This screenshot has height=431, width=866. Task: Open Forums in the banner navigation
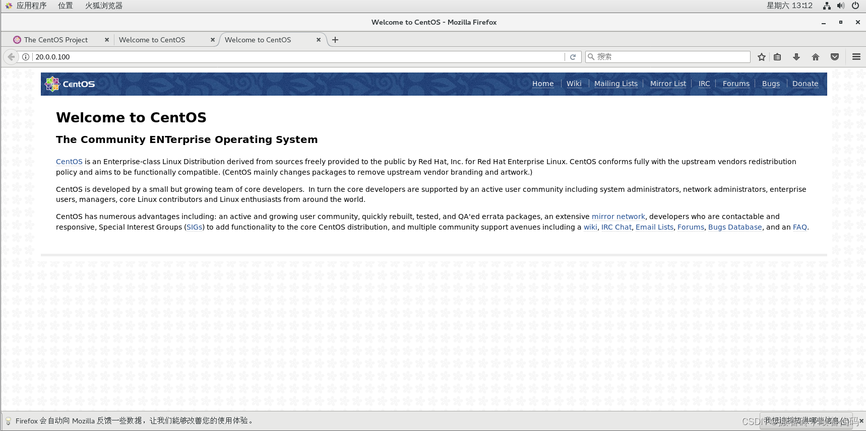tap(736, 84)
